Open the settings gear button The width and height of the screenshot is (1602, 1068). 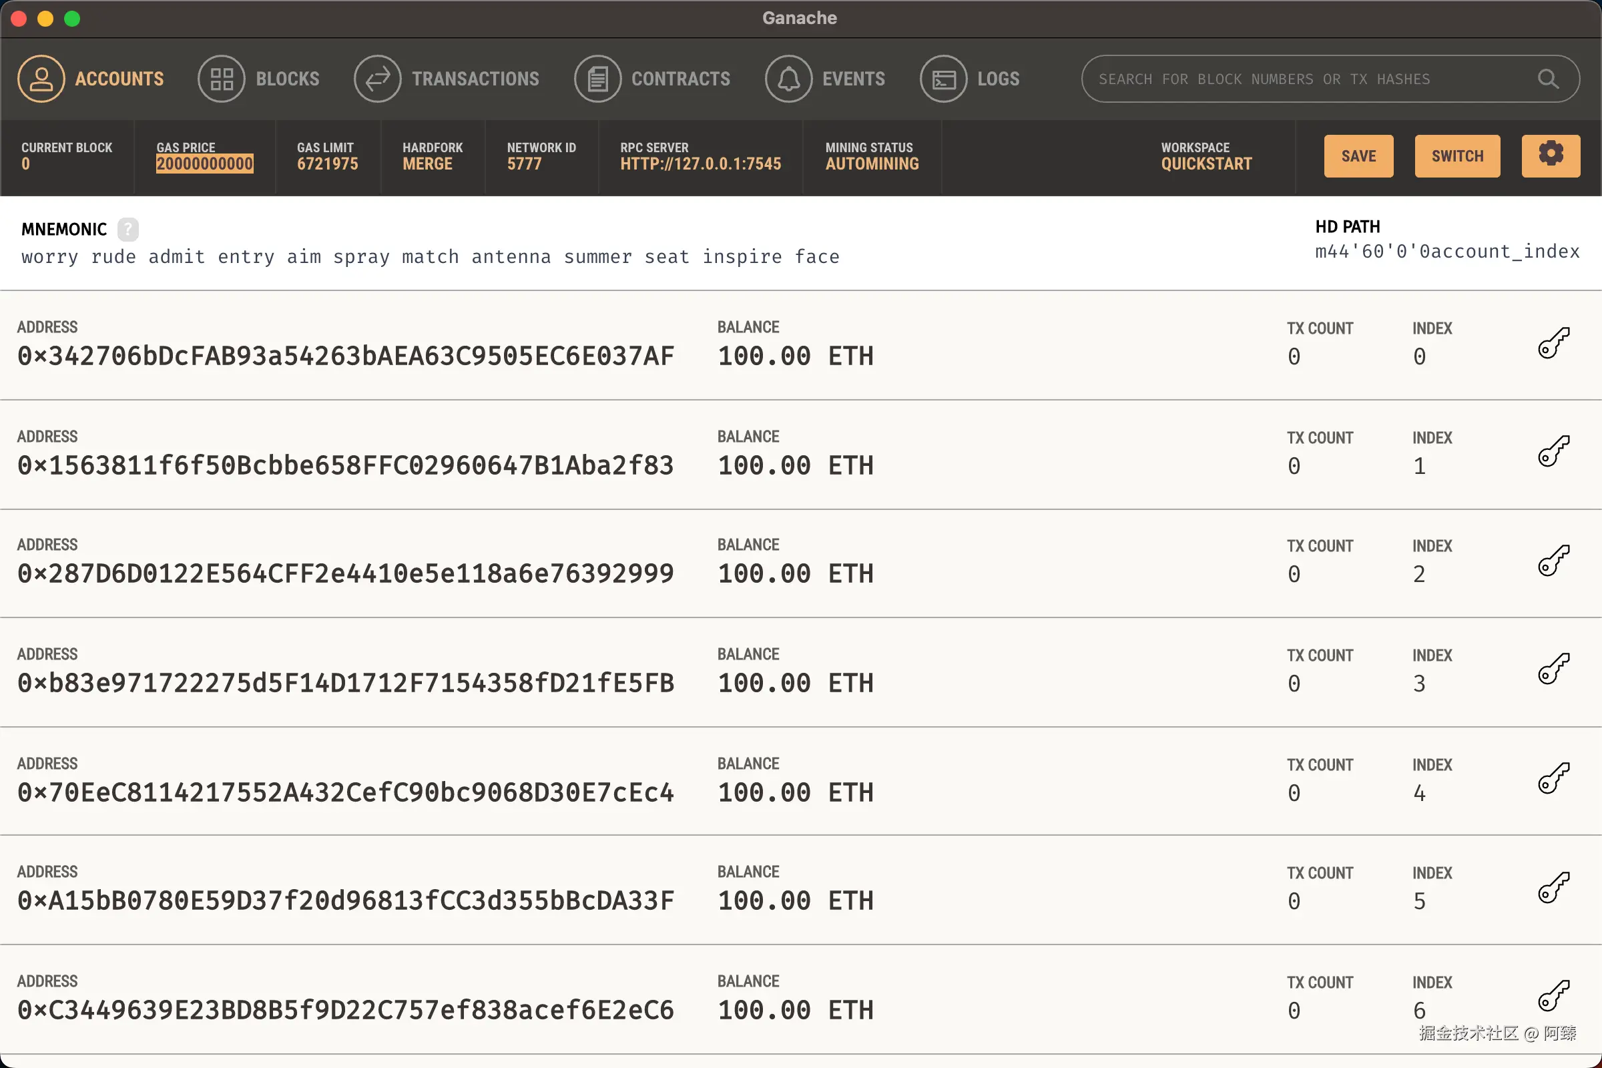click(1550, 156)
